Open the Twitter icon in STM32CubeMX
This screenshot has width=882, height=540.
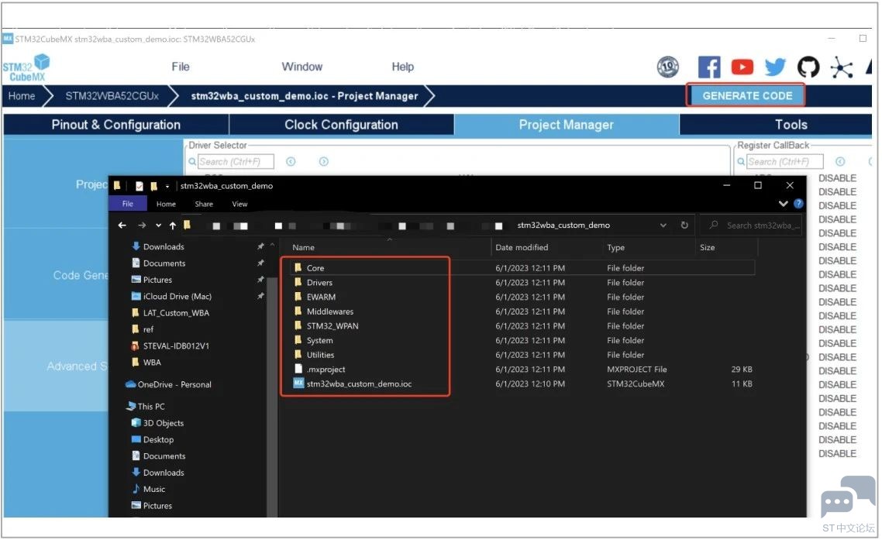[x=775, y=67]
